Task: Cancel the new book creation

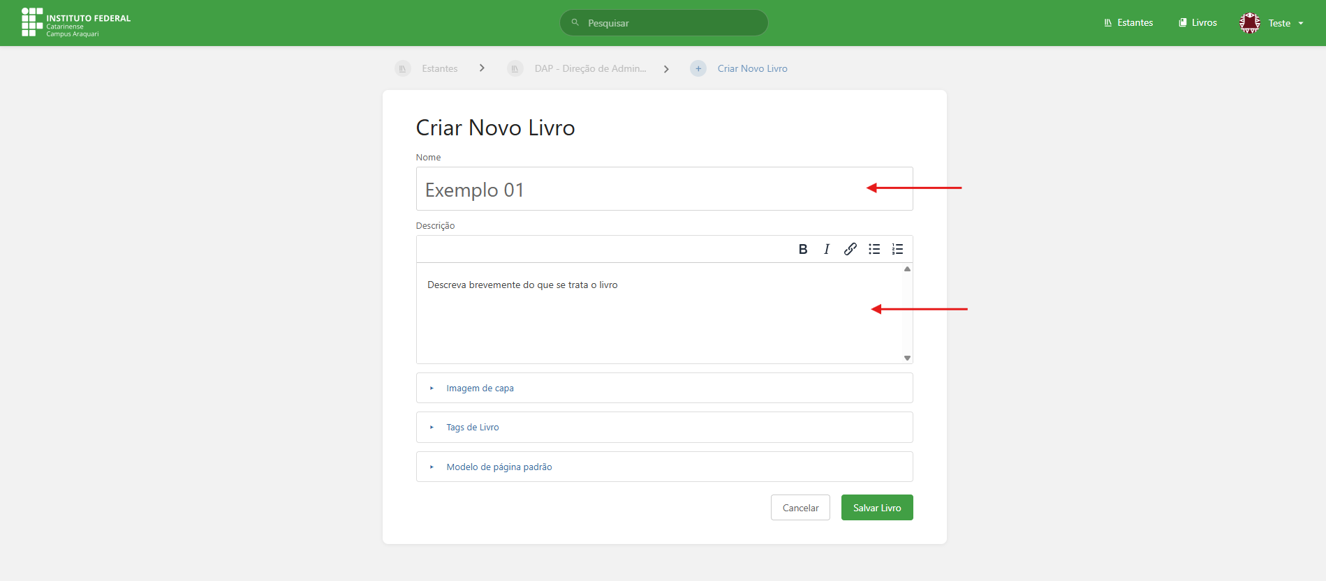Action: (x=800, y=508)
